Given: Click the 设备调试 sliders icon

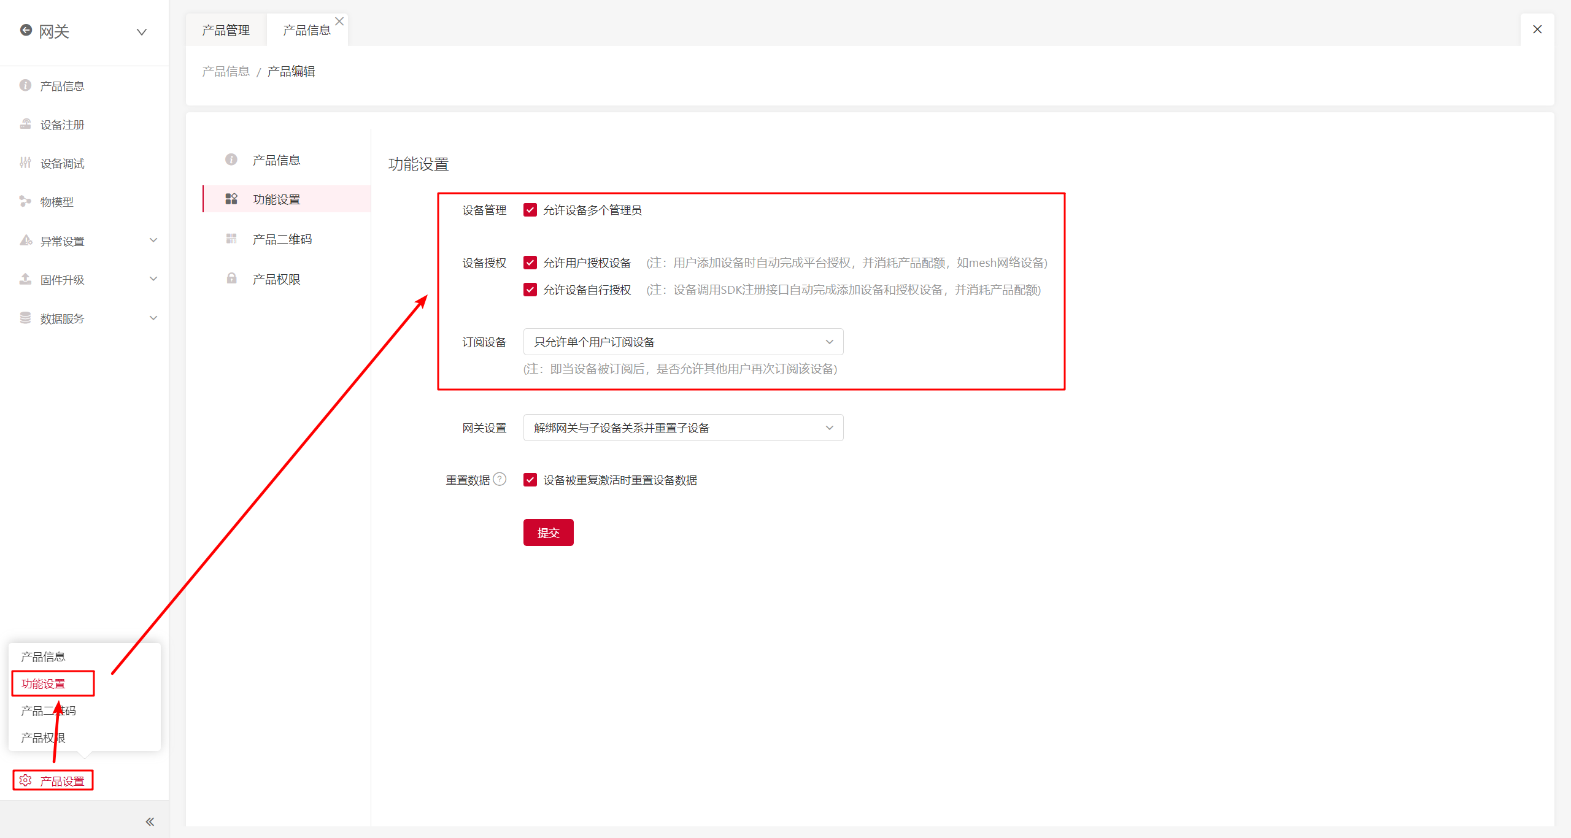Looking at the screenshot, I should coord(25,163).
